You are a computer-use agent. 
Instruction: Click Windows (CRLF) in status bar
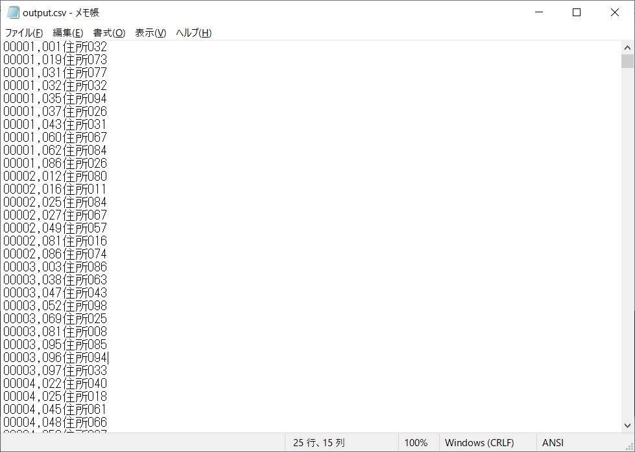click(479, 443)
